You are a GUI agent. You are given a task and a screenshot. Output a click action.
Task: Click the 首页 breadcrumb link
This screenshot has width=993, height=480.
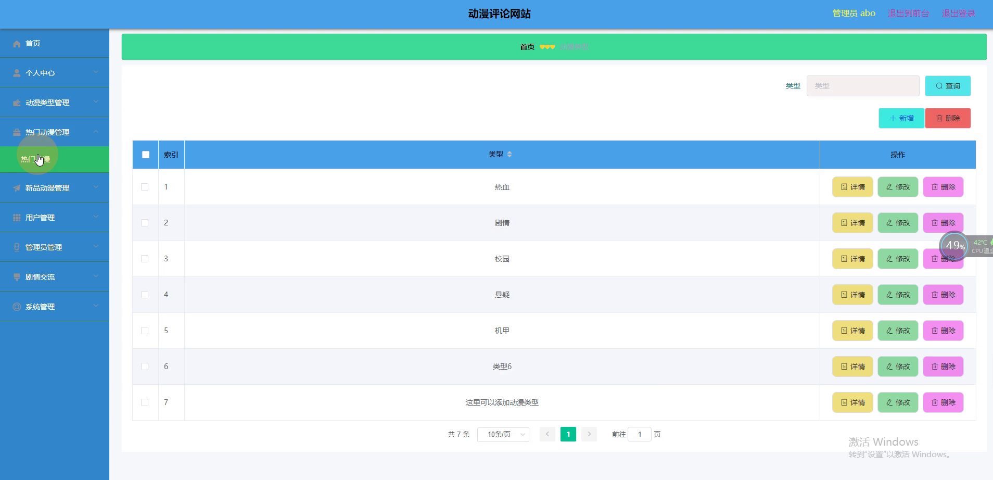click(527, 47)
